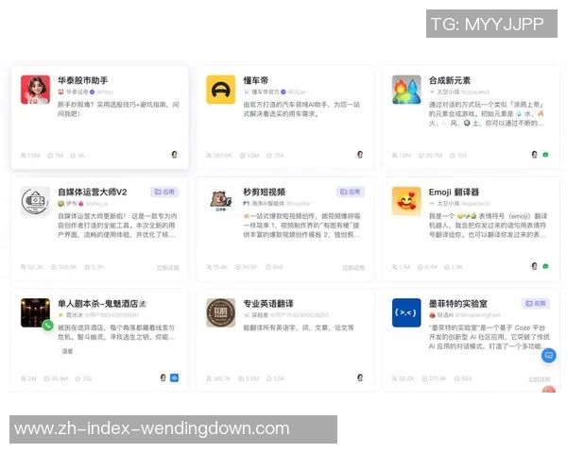The image size is (567, 453).
Task: Open the 懂车帝 title
Action: pos(256,80)
